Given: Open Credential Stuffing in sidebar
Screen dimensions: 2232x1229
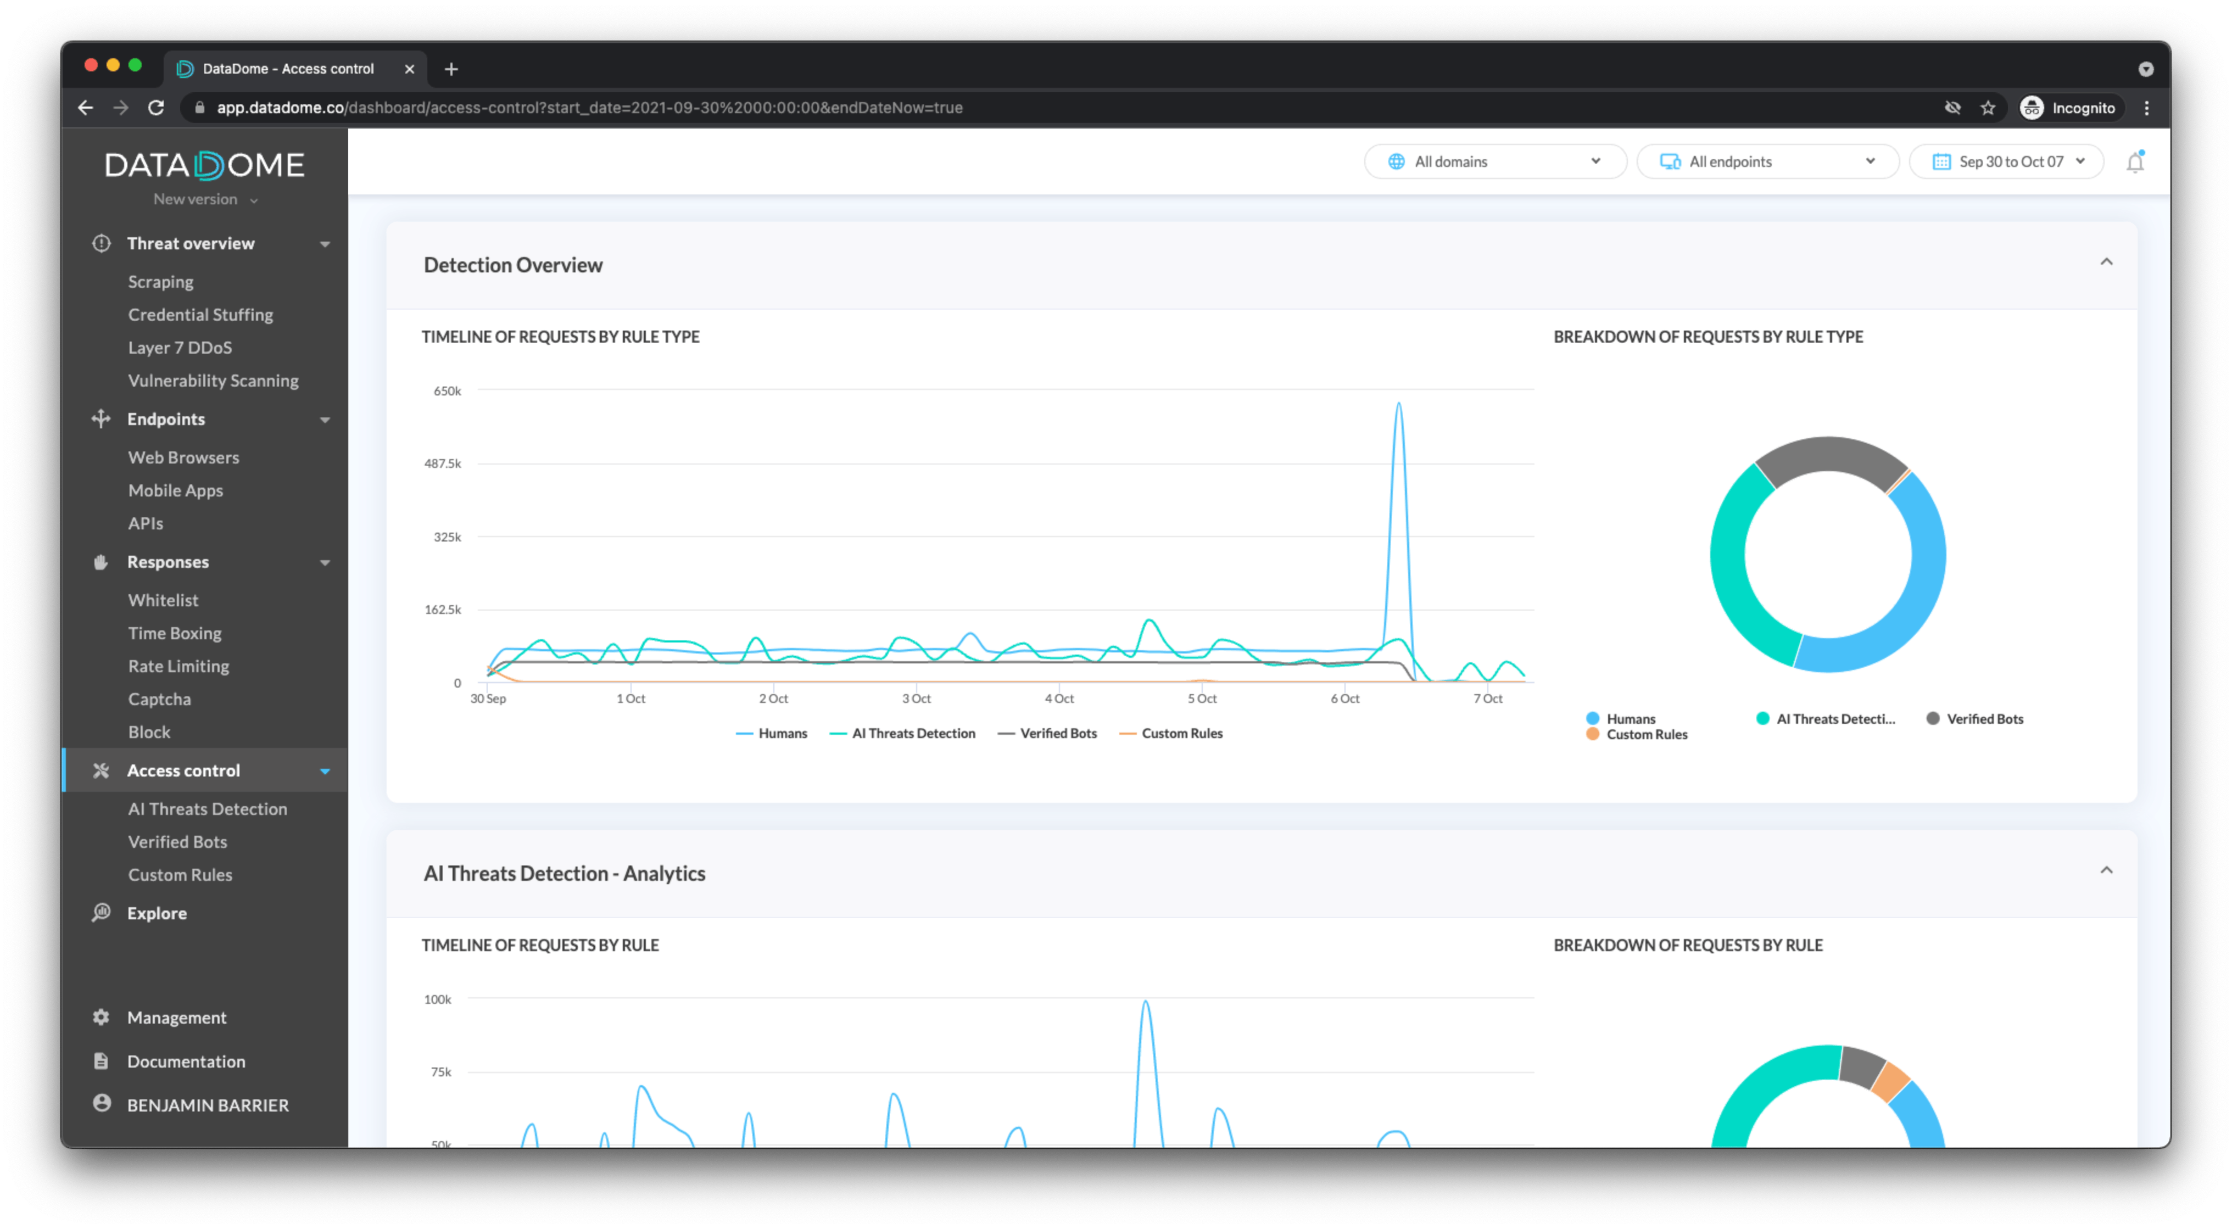Looking at the screenshot, I should [200, 315].
